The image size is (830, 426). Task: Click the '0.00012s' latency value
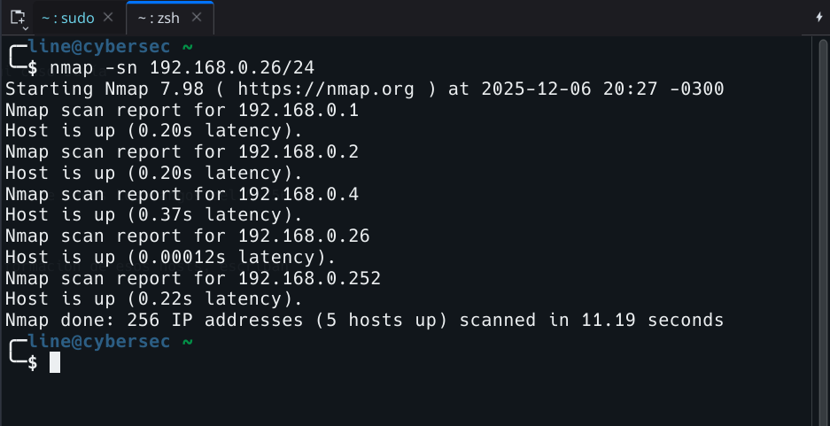[182, 257]
